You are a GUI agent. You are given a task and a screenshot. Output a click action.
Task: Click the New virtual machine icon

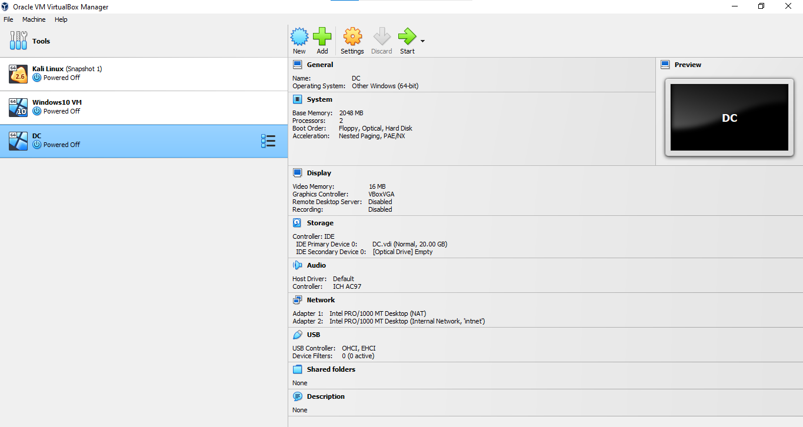[x=299, y=37]
